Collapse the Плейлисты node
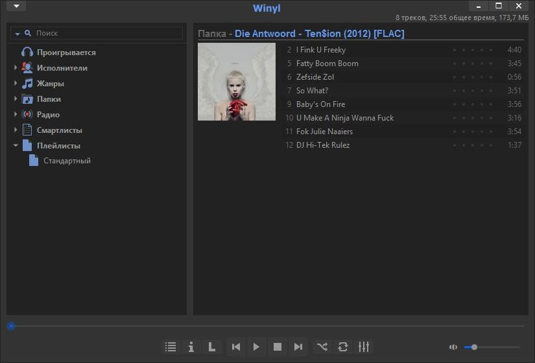535x363 pixels. 16,145
